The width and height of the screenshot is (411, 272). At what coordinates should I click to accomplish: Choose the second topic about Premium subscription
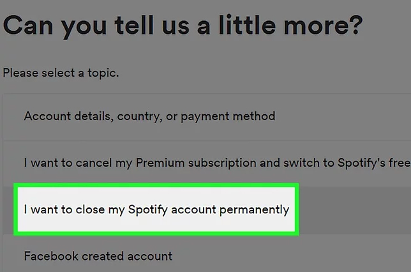[x=215, y=163]
